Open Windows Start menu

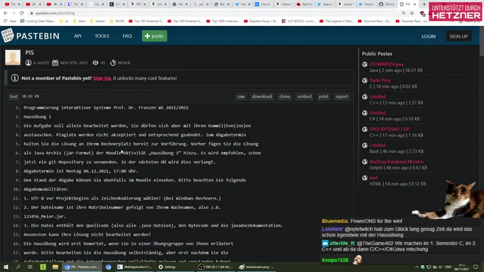point(6,267)
